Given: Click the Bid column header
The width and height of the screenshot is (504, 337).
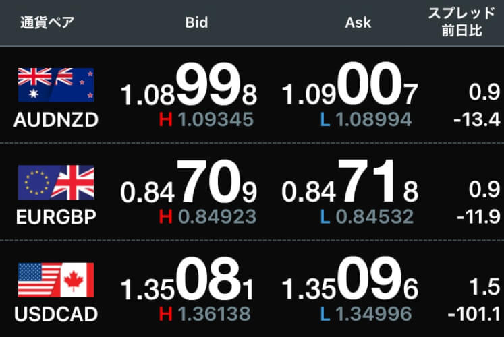Looking at the screenshot, I should (x=196, y=22).
